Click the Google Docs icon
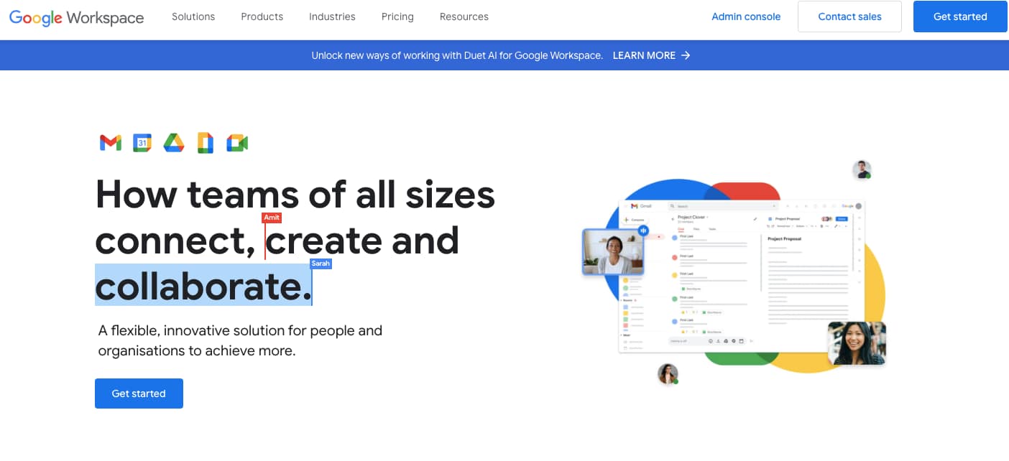The height and width of the screenshot is (461, 1009). pyautogui.click(x=206, y=143)
